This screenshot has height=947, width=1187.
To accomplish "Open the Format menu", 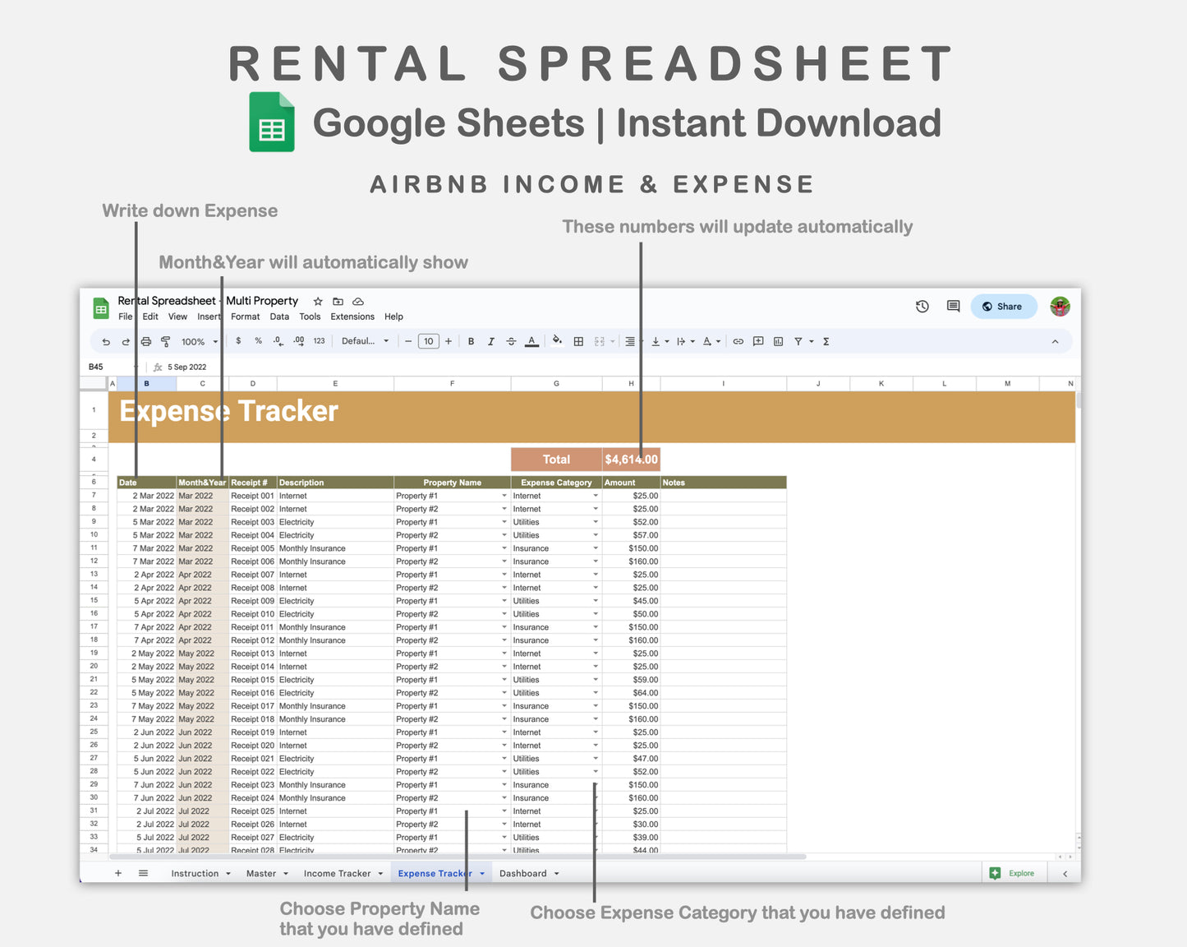I will coord(245,316).
